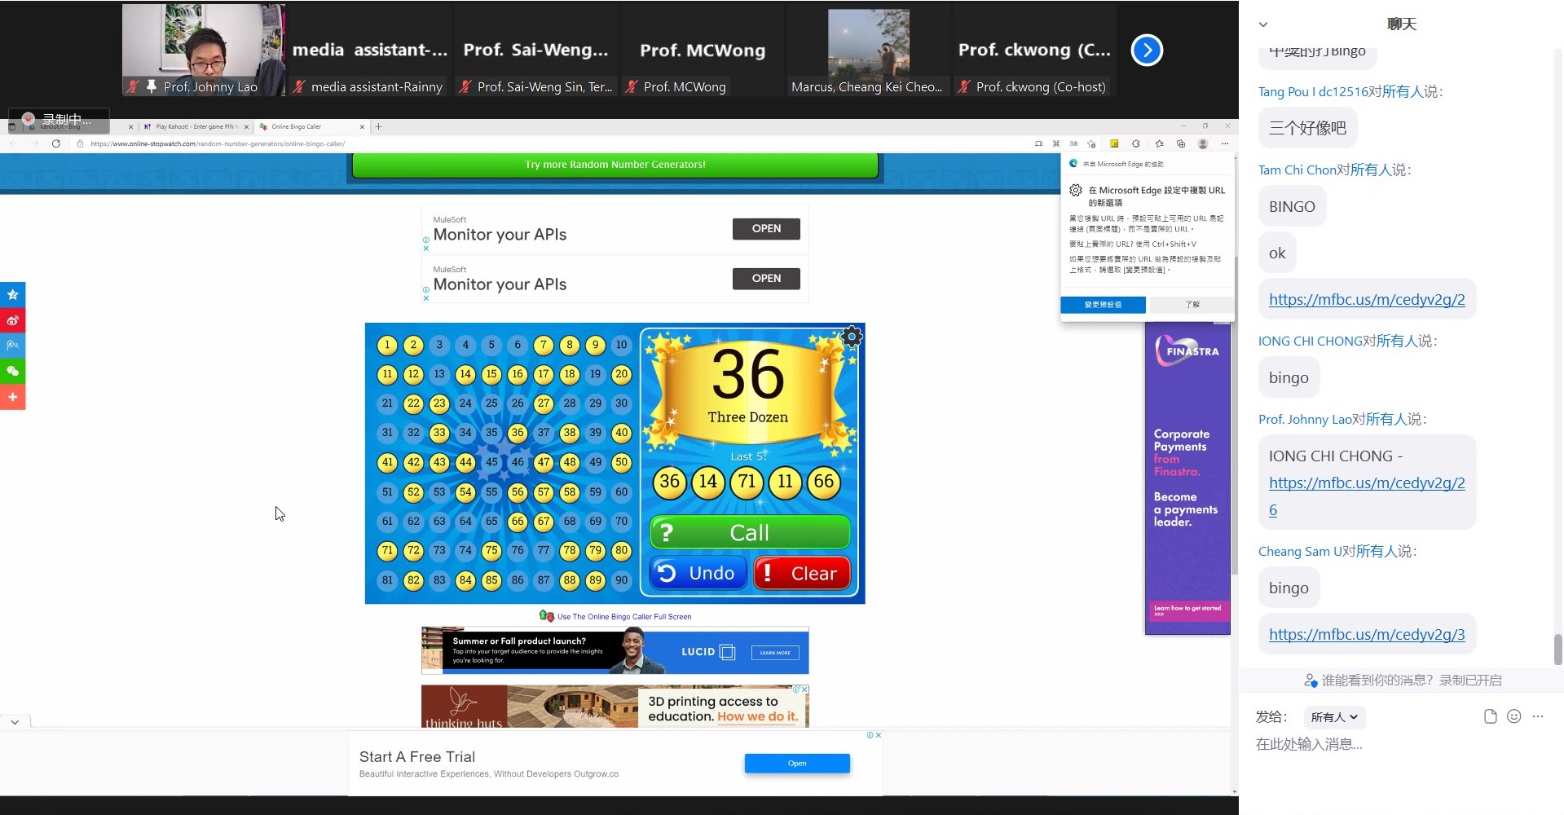Image resolution: width=1564 pixels, height=815 pixels.
Task: Open the browser profile avatar
Action: pyautogui.click(x=1203, y=143)
